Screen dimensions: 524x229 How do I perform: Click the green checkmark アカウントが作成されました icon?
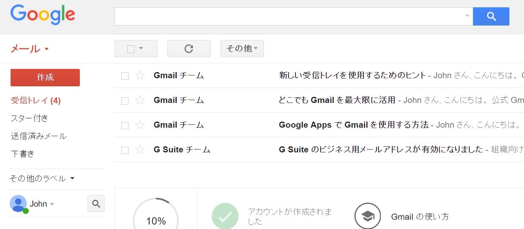pos(225,216)
